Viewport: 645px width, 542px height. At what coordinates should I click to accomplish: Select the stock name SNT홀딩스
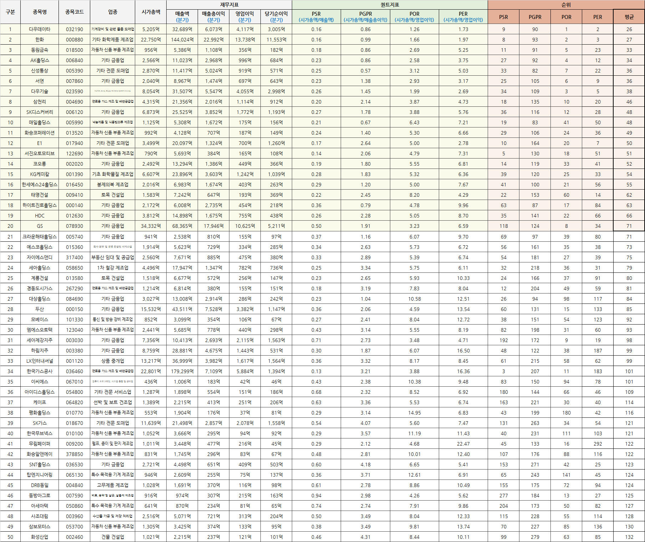[x=40, y=465]
